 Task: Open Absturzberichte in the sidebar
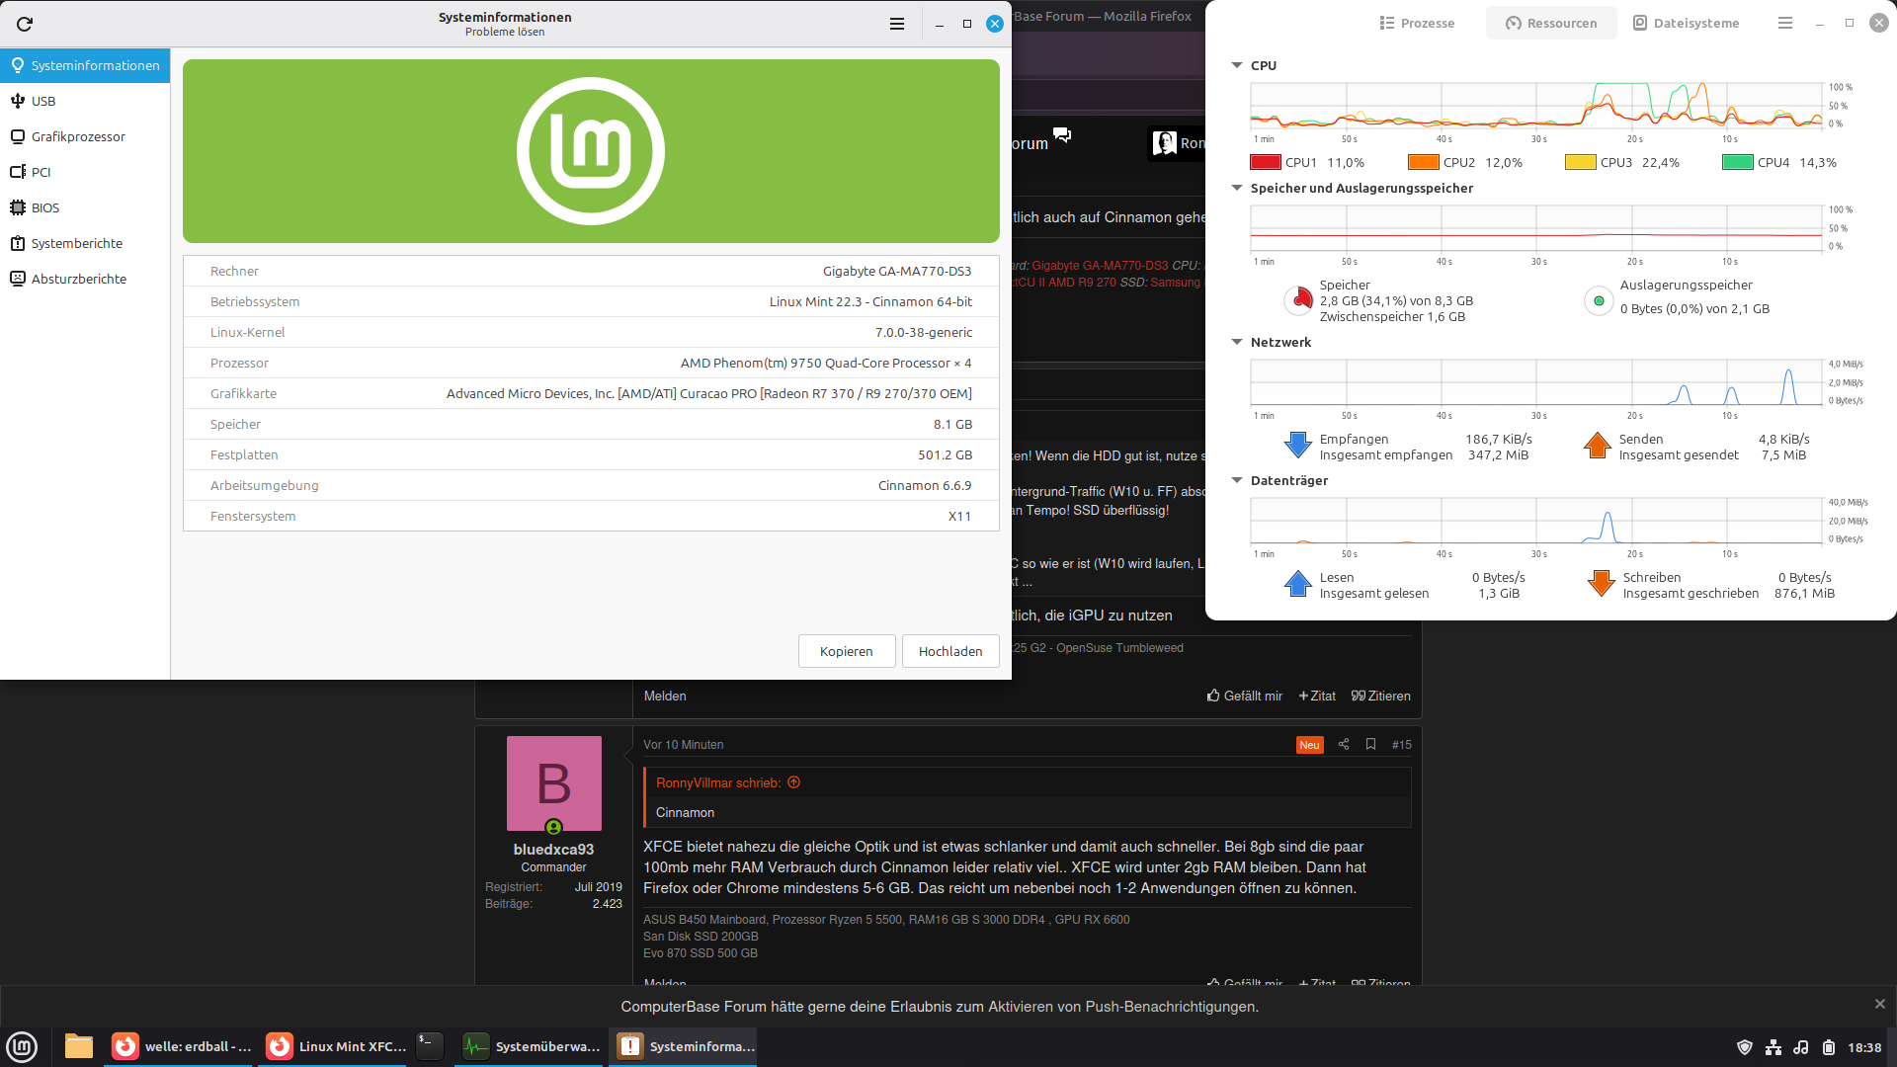85,279
